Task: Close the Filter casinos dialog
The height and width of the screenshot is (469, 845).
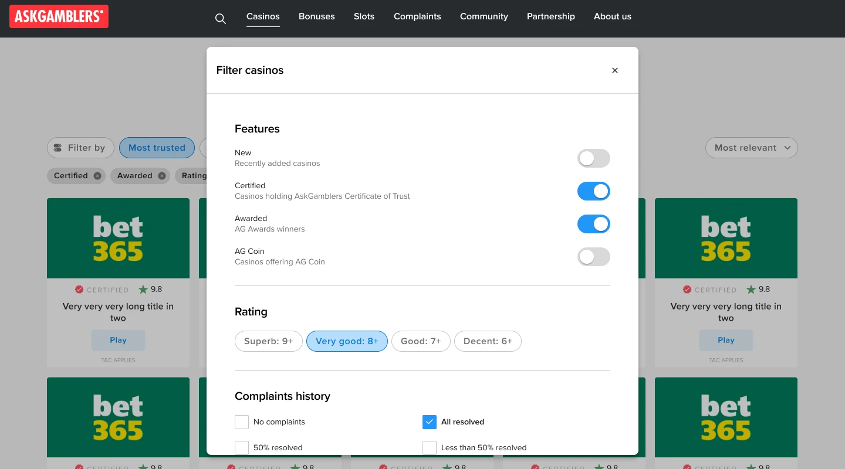Action: pyautogui.click(x=615, y=70)
